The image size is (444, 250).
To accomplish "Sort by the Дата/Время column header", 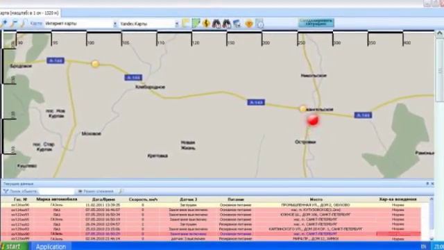I will [x=103, y=199].
